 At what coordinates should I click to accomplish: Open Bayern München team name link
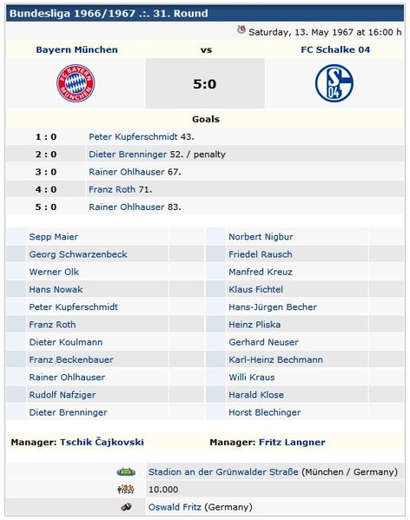pyautogui.click(x=77, y=49)
